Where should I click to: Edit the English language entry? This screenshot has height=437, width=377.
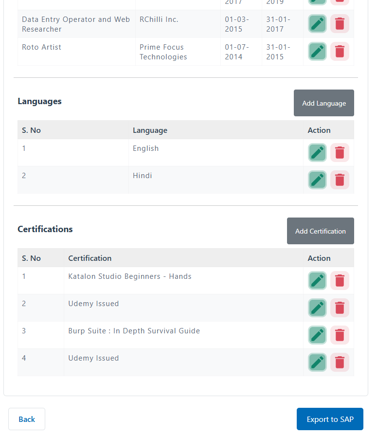click(x=317, y=153)
